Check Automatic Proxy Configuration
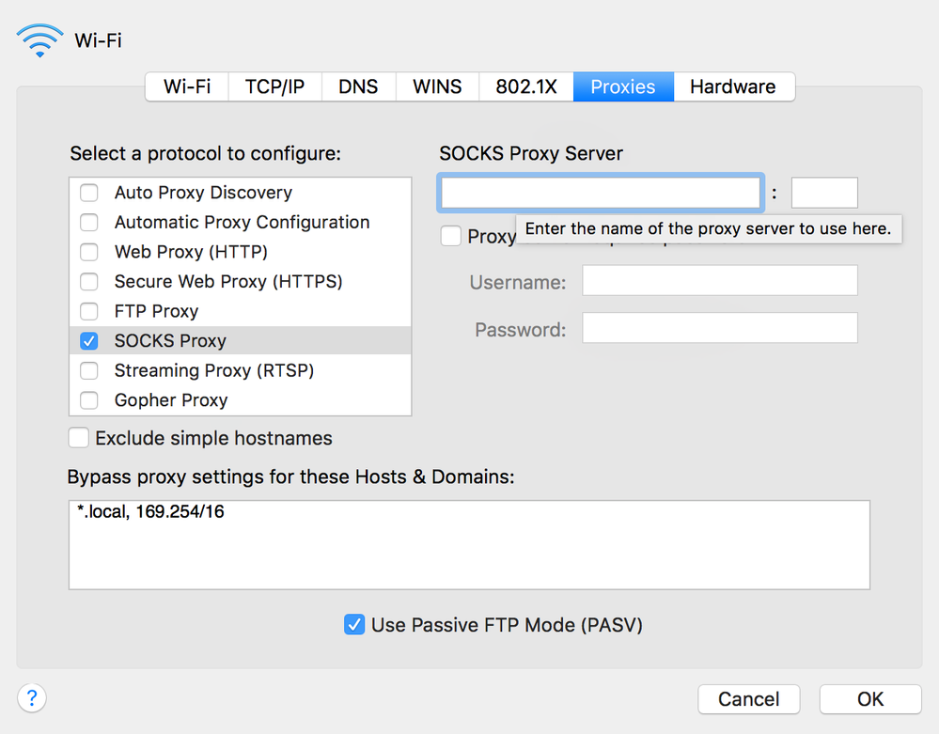 pos(89,223)
